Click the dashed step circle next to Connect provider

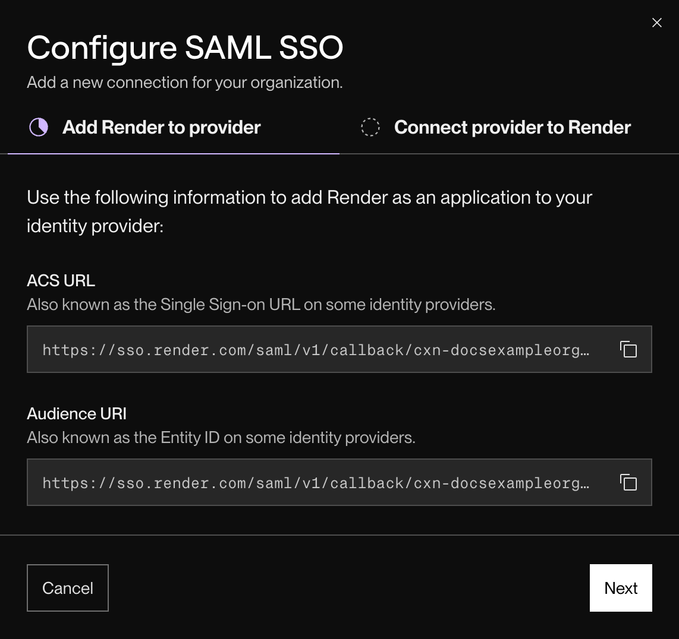click(370, 126)
